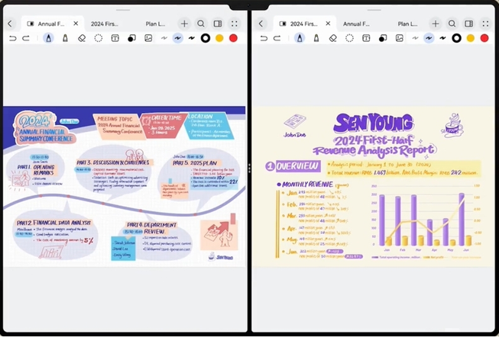The width and height of the screenshot is (499, 337).
Task: Tap 'MONTHLY REVENUE' heading in right note
Action: click(x=307, y=185)
